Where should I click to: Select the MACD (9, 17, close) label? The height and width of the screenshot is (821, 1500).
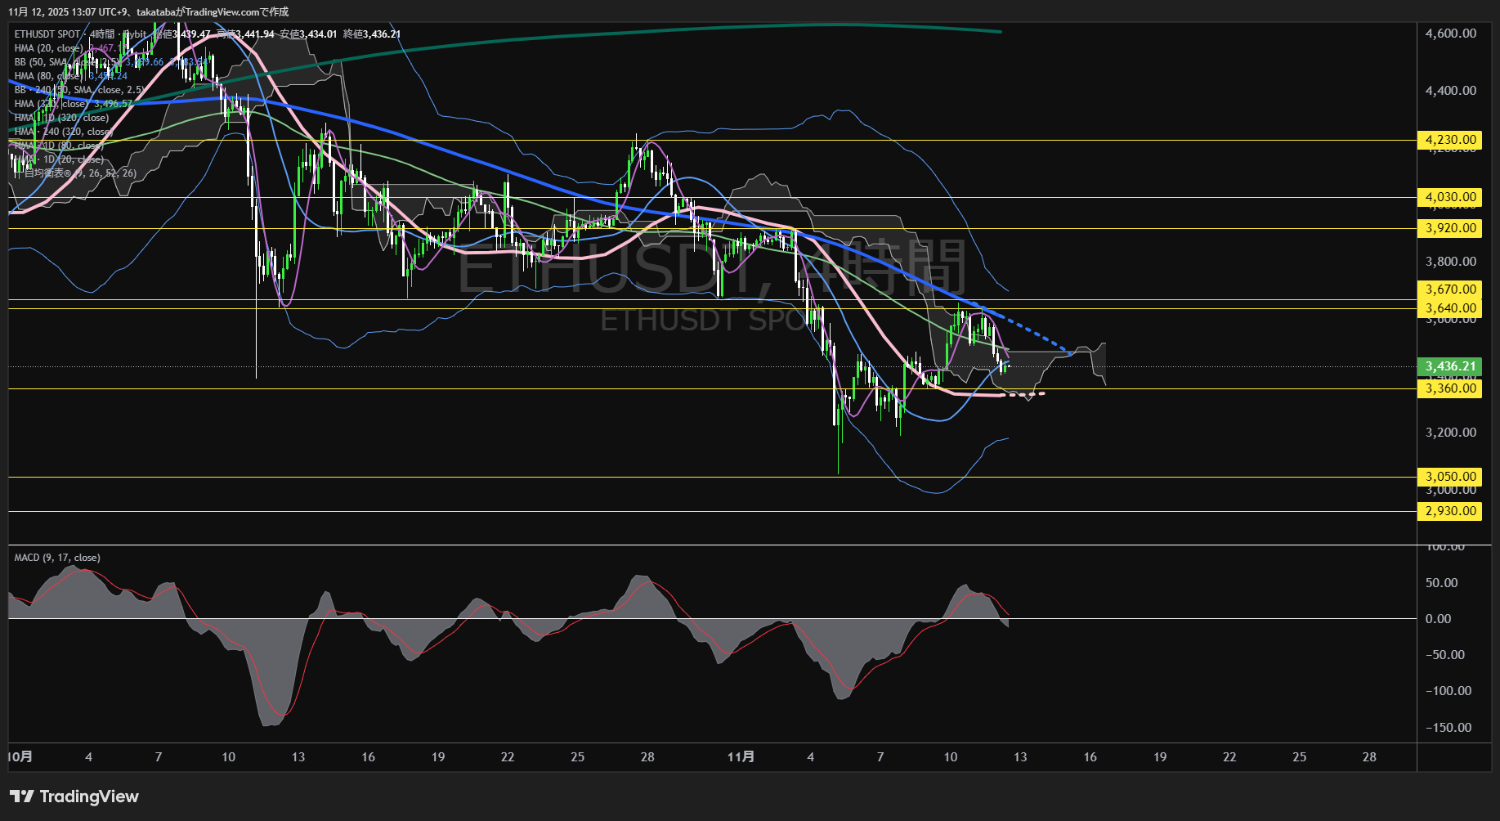[57, 558]
